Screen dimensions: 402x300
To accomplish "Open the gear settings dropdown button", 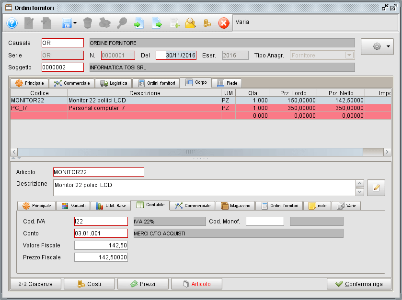I will click(377, 47).
